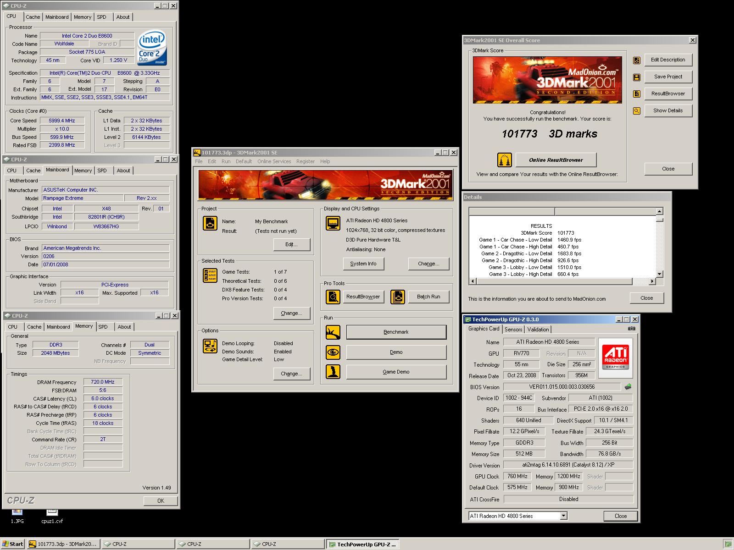Click the Show Details magnifier icon
The image size is (734, 550).
point(637,111)
